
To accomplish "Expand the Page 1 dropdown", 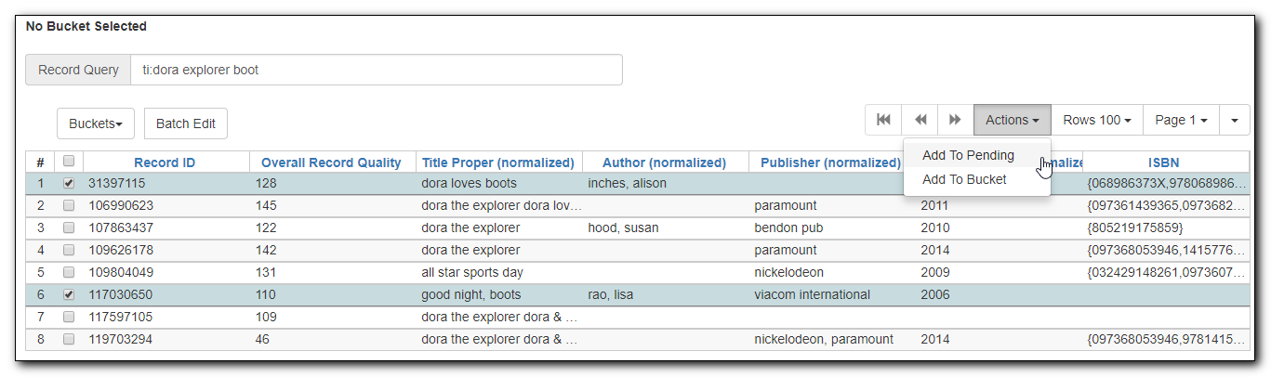I will pyautogui.click(x=1180, y=120).
